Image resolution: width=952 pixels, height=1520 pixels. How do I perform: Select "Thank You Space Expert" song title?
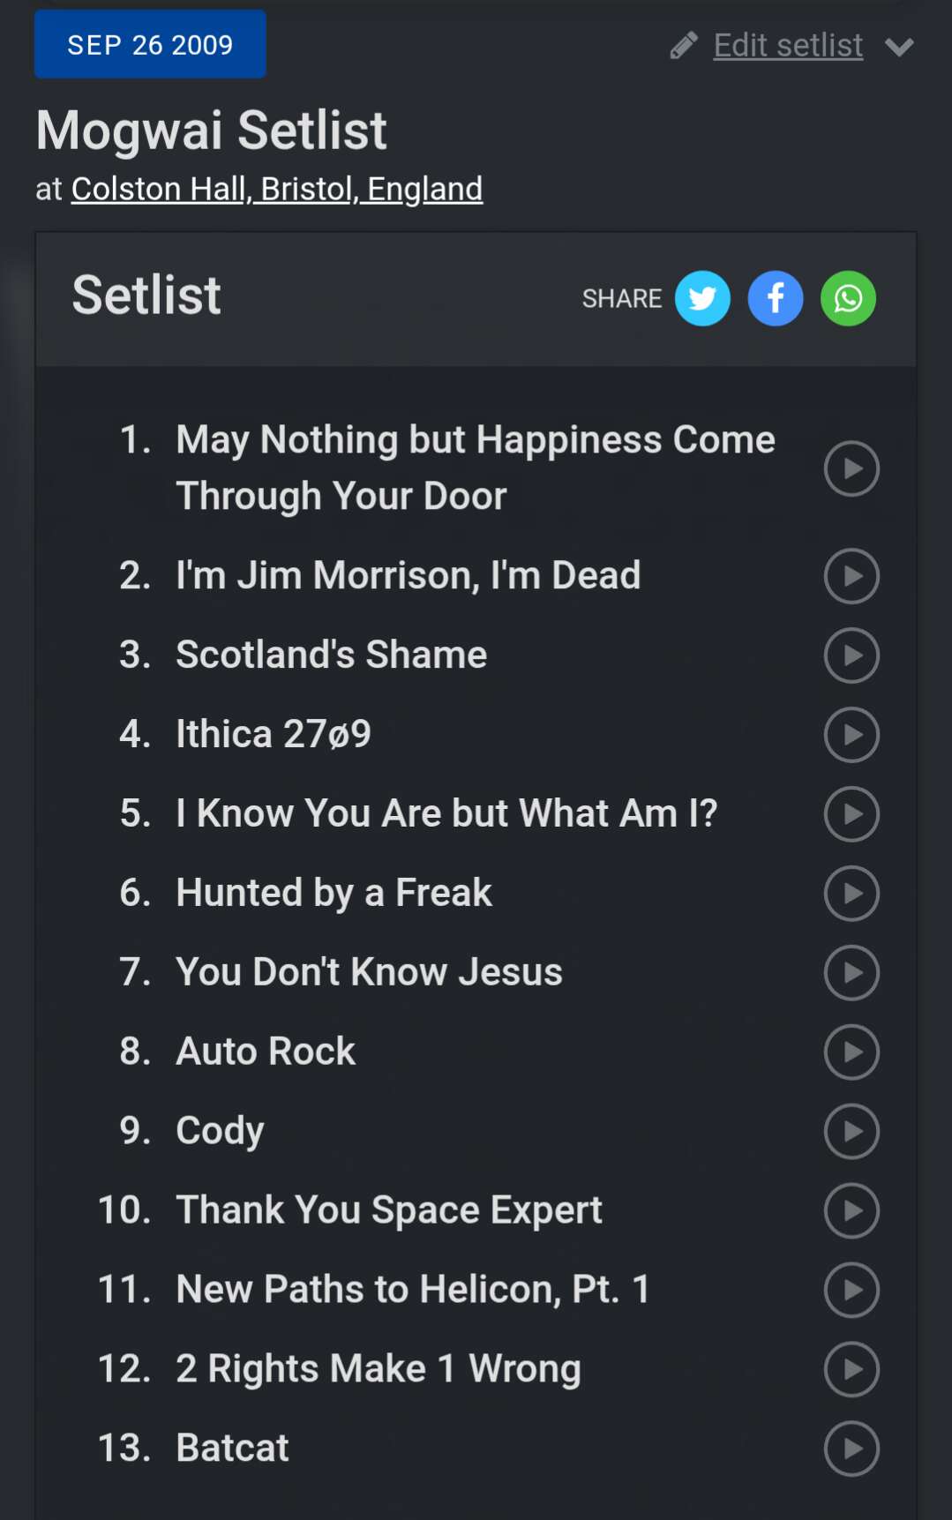[389, 1210]
